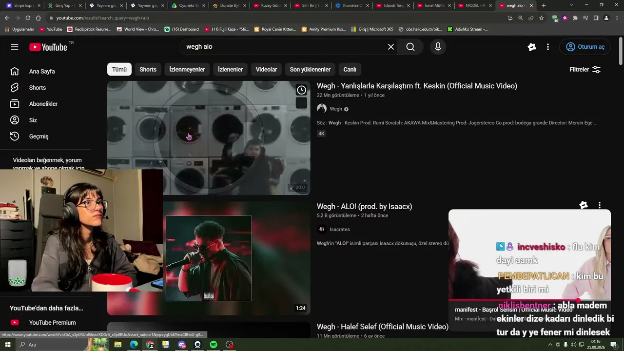Switch to the Kuzey Güney tab
Screen dimensions: 624x351
[271, 5]
